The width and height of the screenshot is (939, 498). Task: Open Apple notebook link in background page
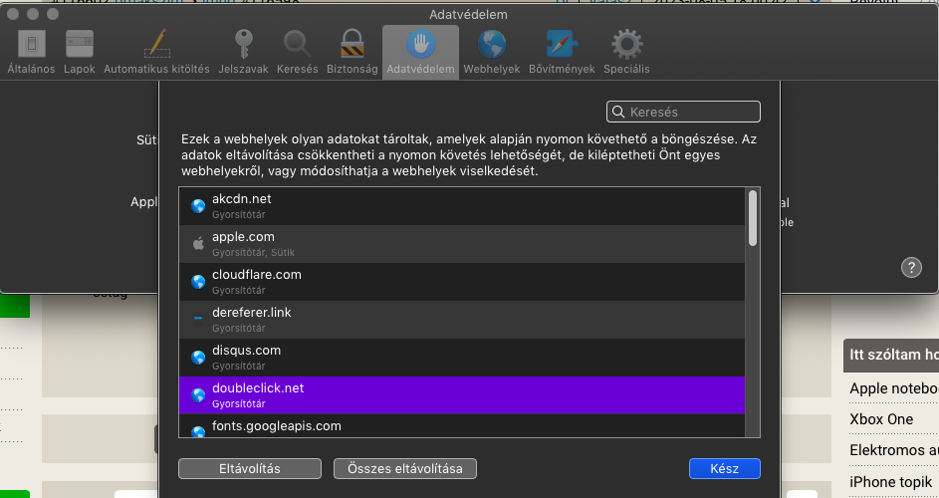(x=894, y=388)
